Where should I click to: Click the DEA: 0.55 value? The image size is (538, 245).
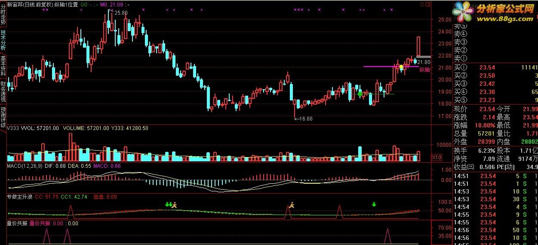80,166
